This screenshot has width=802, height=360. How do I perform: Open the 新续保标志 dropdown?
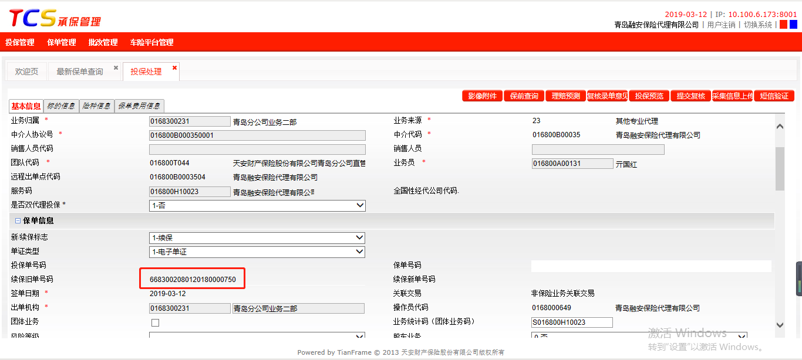click(257, 238)
